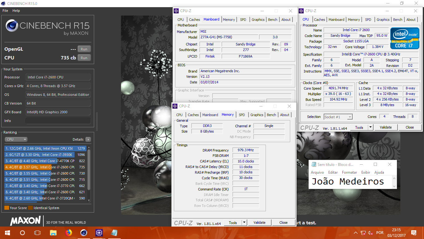The width and height of the screenshot is (424, 239).
Task: Click the Cinebench R15 logo icon
Action: point(12,26)
